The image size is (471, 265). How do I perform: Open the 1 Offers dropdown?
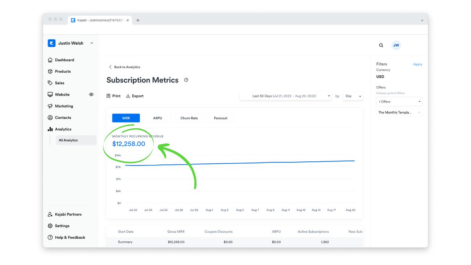coord(399,102)
